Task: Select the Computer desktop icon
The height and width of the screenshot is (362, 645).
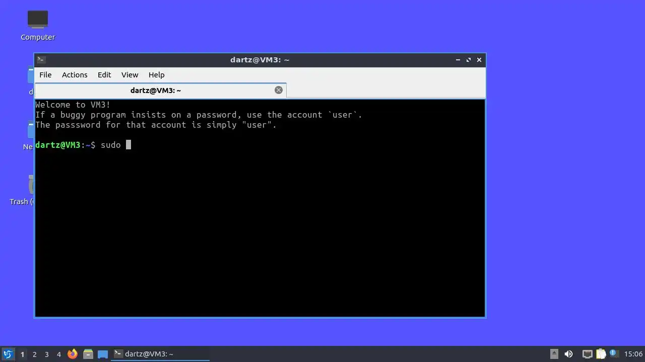Action: (x=38, y=25)
